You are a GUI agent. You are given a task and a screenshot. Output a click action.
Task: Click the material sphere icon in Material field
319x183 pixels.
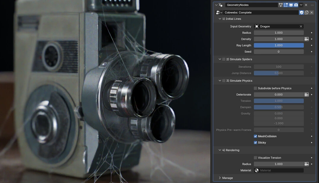[x=257, y=170]
